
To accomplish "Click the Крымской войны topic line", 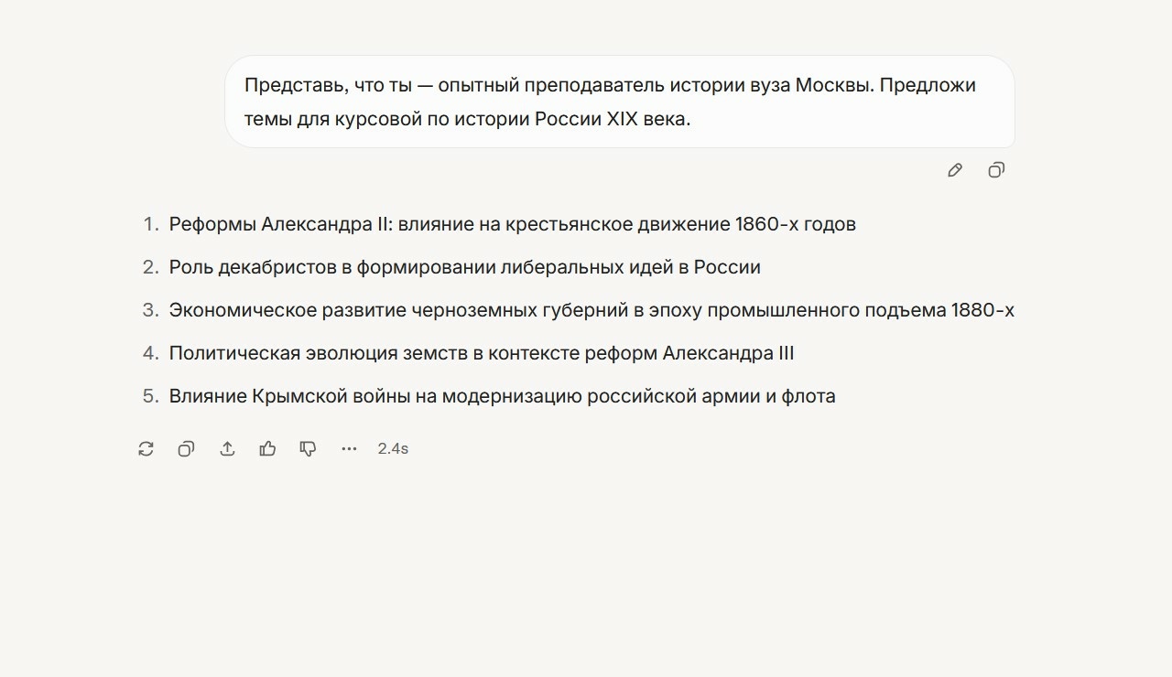I will point(502,395).
